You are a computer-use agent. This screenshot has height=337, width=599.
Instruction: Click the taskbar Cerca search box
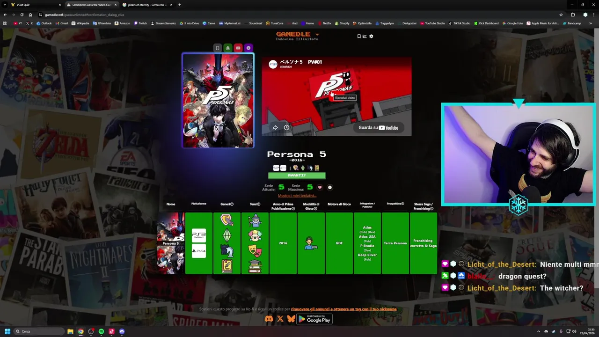pos(39,331)
